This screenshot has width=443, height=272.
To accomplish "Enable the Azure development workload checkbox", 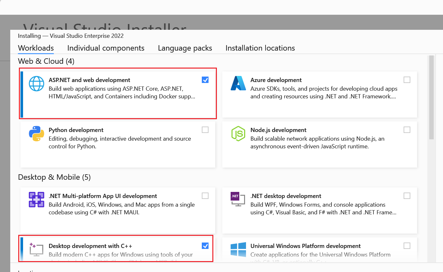I will 407,80.
